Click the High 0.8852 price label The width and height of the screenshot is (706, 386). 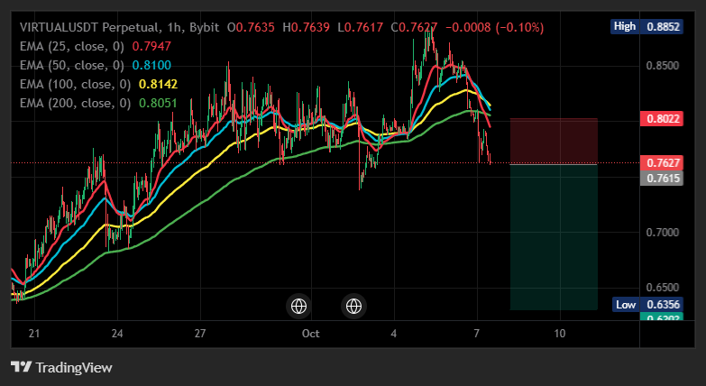click(646, 26)
